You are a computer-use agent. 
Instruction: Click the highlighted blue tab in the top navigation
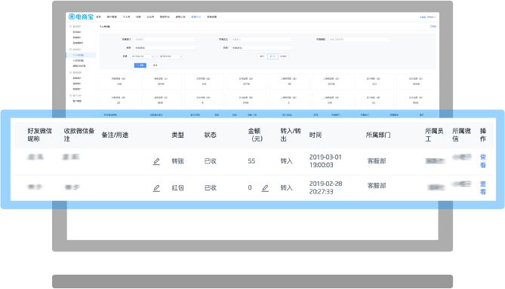click(x=196, y=17)
